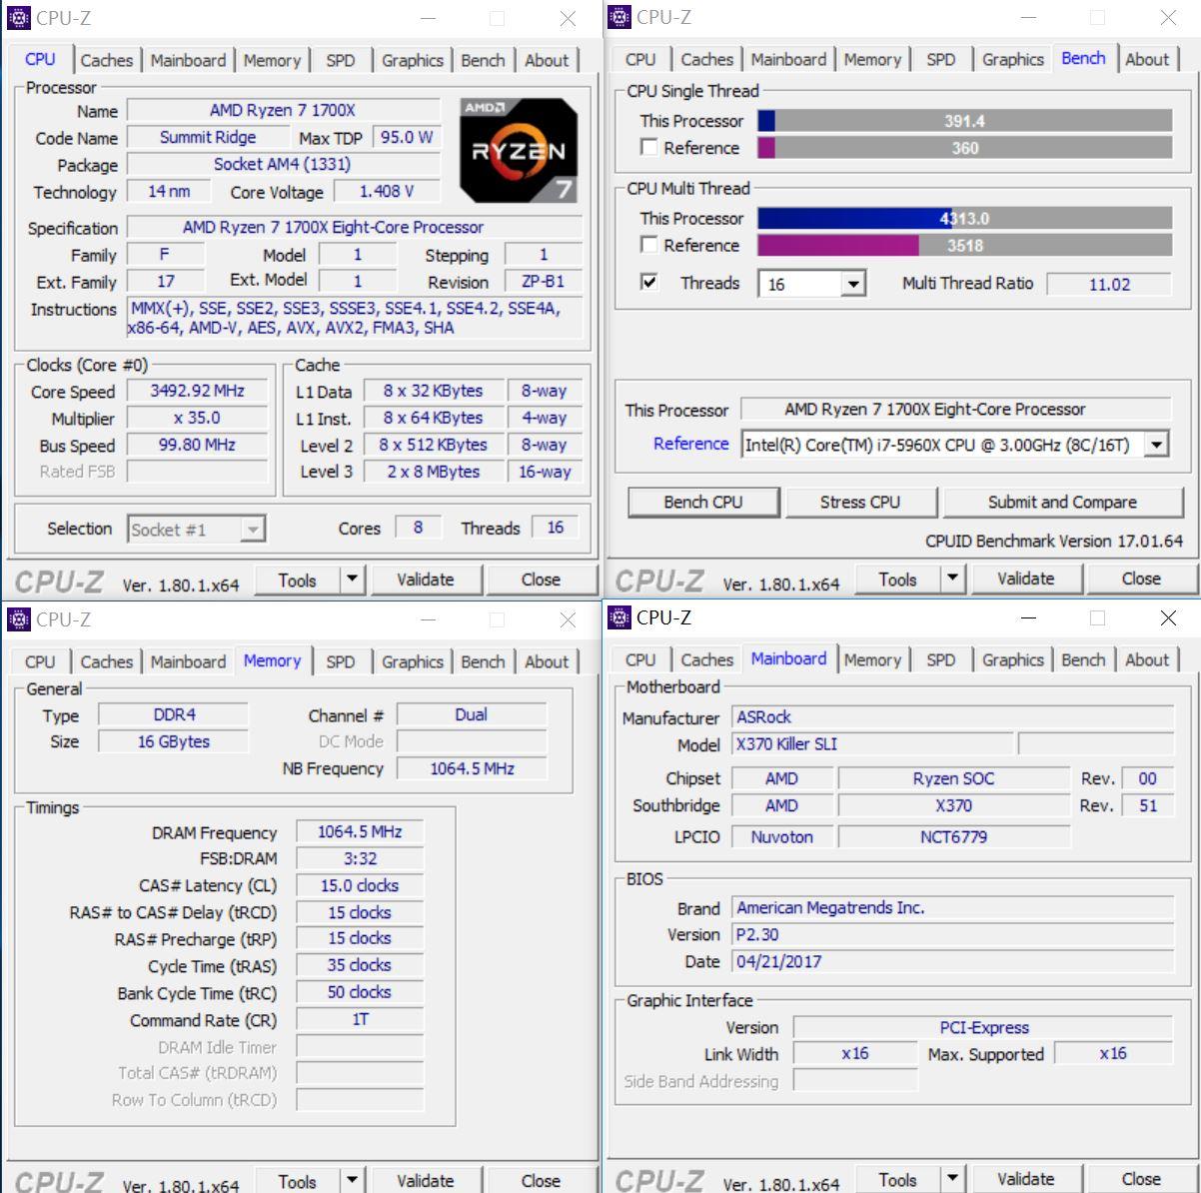Screen dimensions: 1201x1193
Task: Show About tab in CPU window
Action: 547,60
